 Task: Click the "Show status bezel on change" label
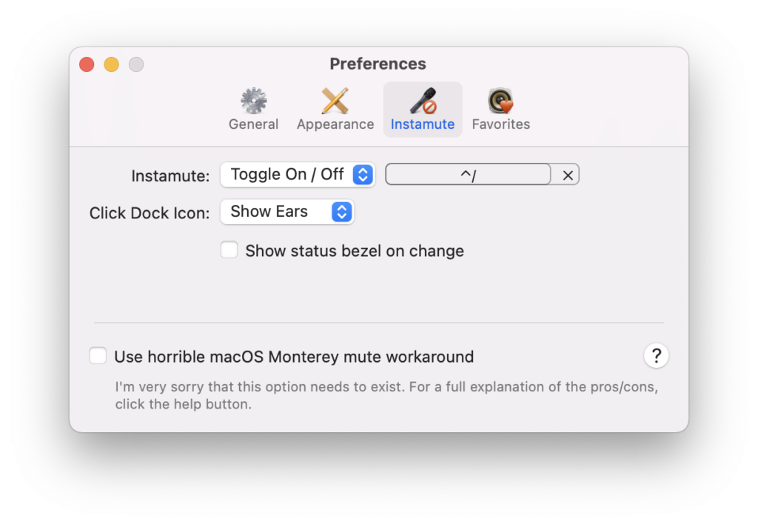(x=355, y=251)
